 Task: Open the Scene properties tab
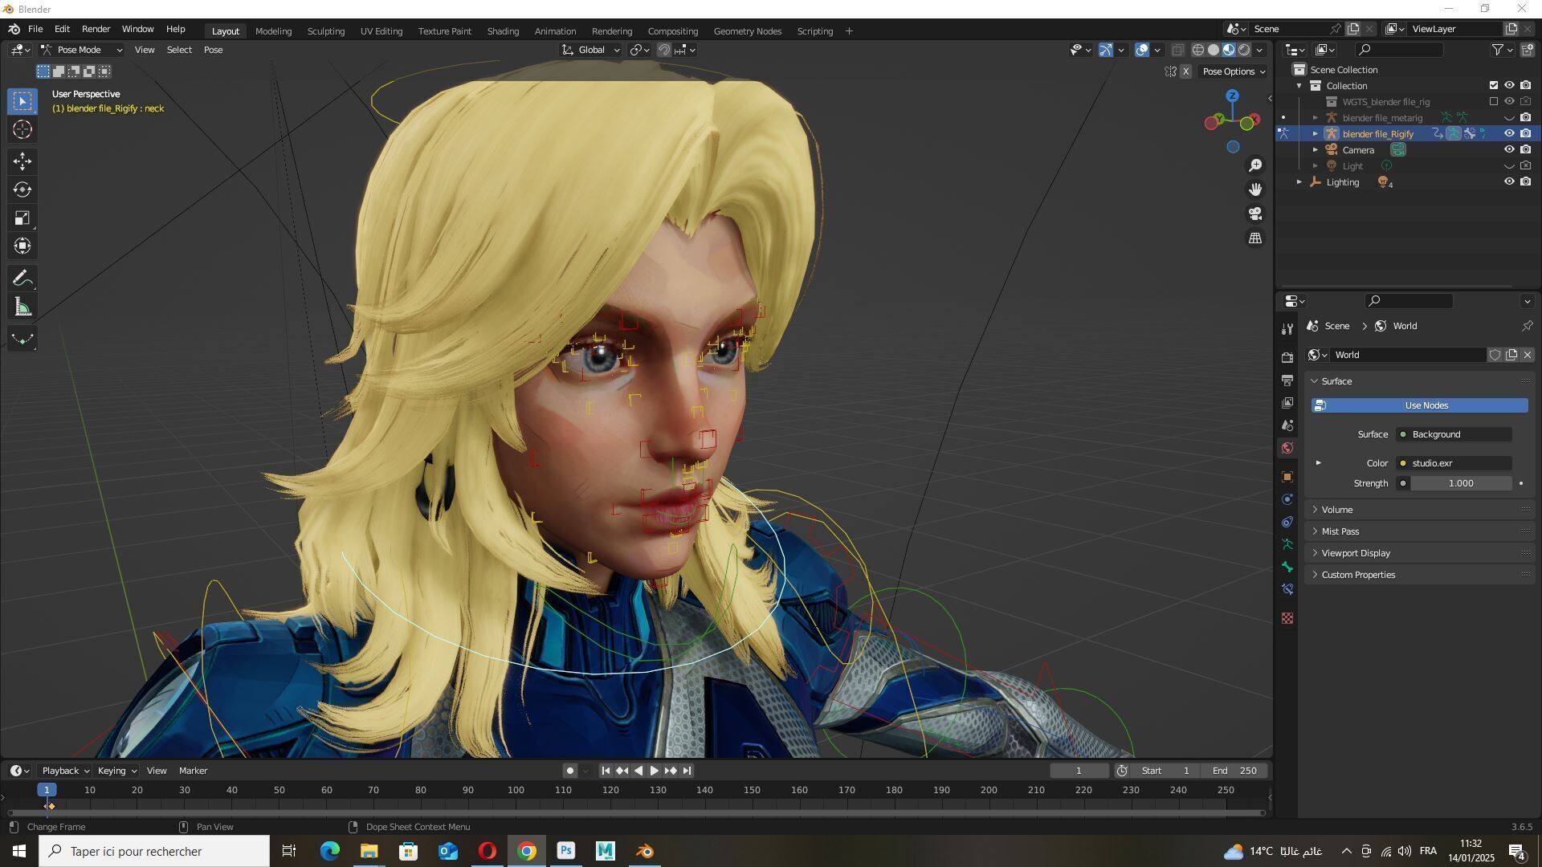point(1287,425)
